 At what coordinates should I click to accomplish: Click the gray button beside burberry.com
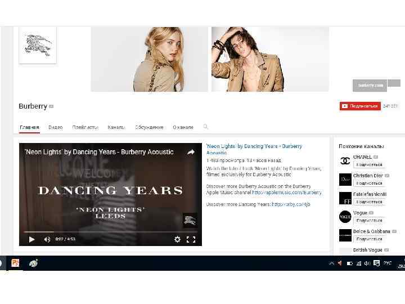coord(394,83)
